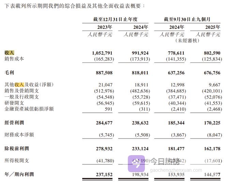The height and width of the screenshot is (184, 225).
Task: Click the 毛利 row label
Action: (9, 73)
